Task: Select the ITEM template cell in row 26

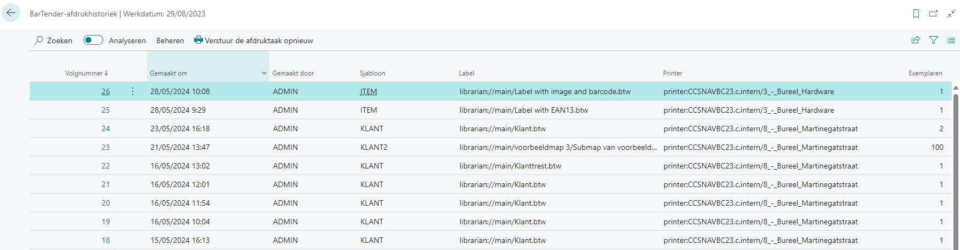Action: 369,91
